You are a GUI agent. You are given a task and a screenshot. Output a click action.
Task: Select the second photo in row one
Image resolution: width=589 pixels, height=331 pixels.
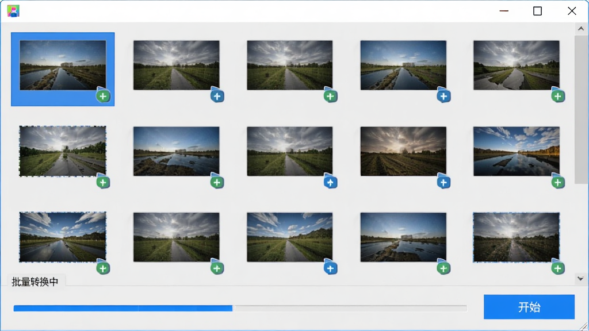click(x=177, y=66)
